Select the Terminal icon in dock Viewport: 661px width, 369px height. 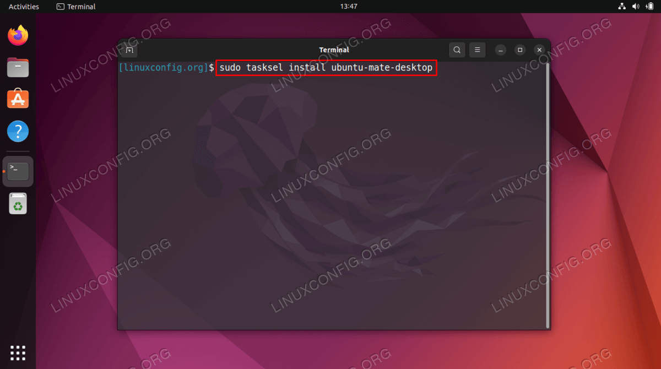click(x=18, y=171)
